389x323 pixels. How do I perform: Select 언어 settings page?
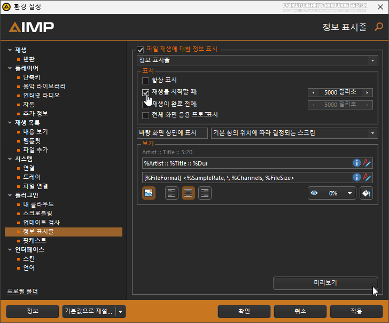click(29, 267)
